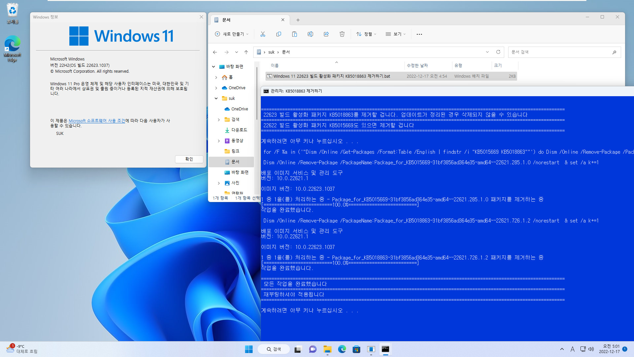Show hidden tray icons chevron
Viewport: 634px width, 357px height.
coord(562,349)
